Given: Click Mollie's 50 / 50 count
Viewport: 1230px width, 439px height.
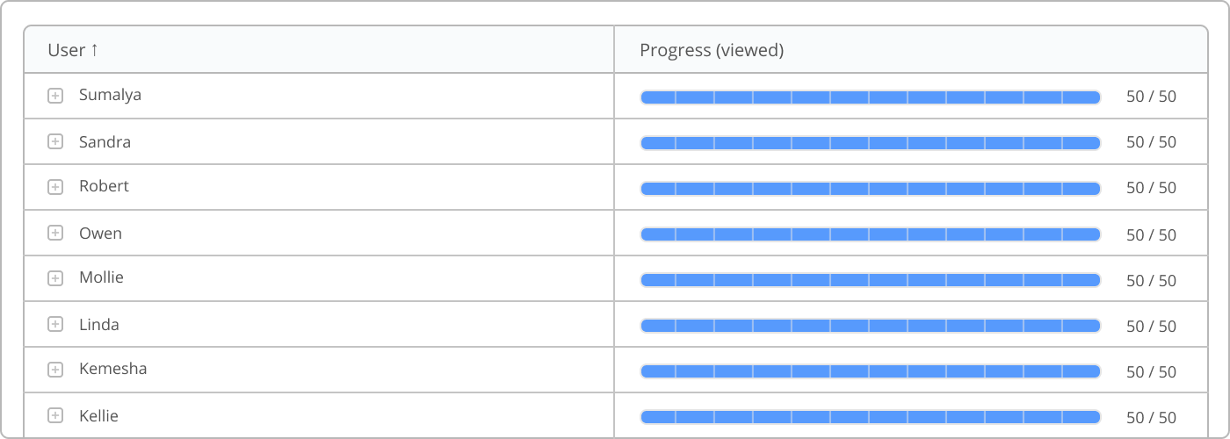Looking at the screenshot, I should coord(1151,281).
